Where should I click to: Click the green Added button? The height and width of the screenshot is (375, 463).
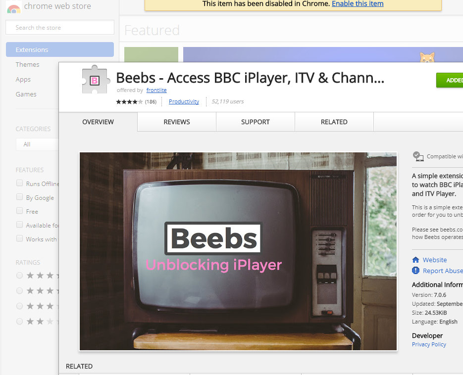click(450, 80)
